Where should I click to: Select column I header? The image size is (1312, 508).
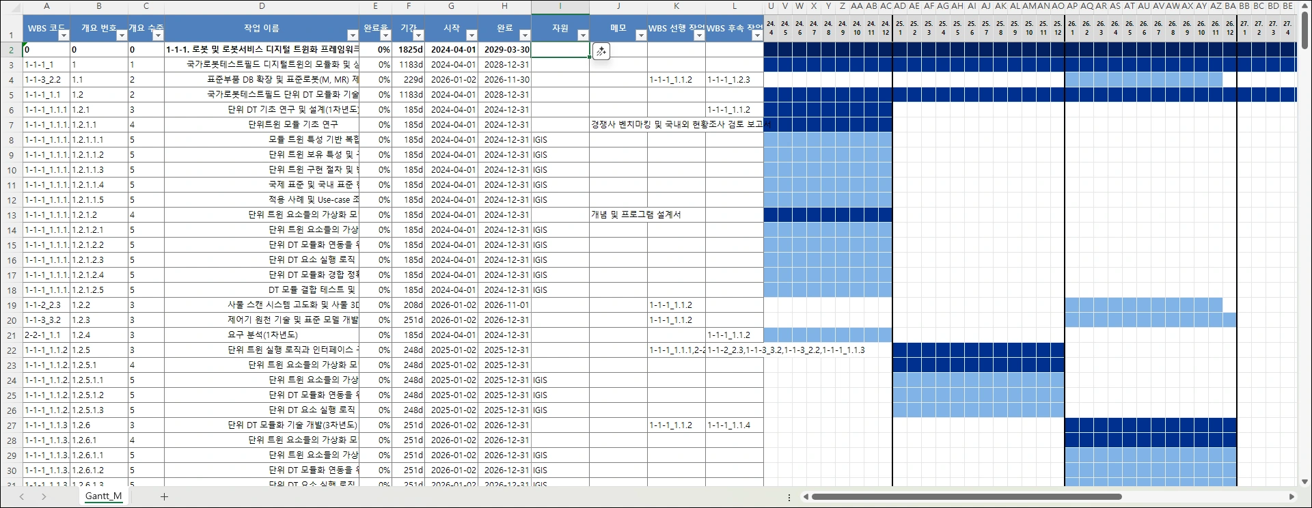coord(560,6)
